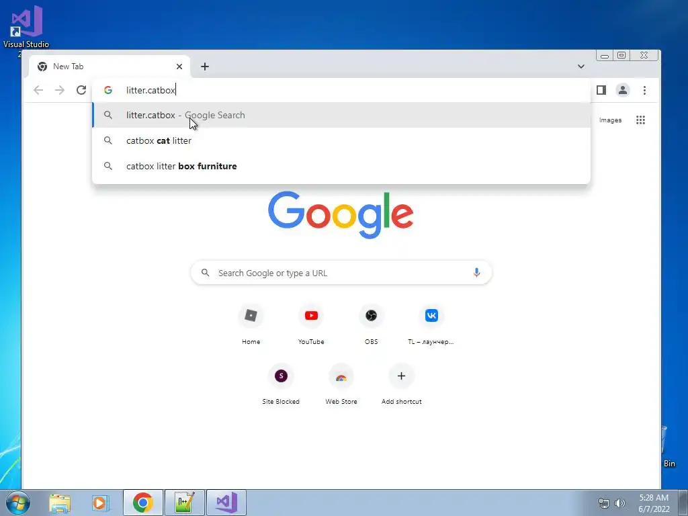This screenshot has height=516, width=688.
Task: Click the network tray icon
Action: tap(604, 503)
